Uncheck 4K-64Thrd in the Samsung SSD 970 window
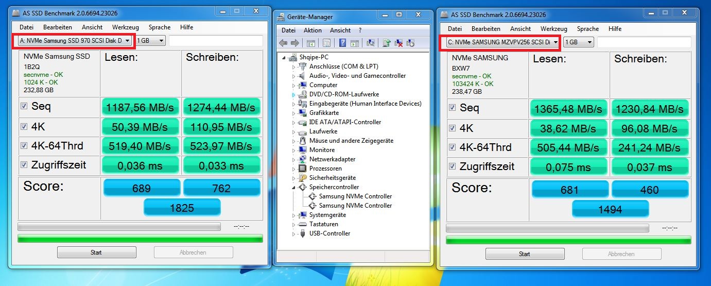Viewport: 711px width, 286px height. coord(24,145)
